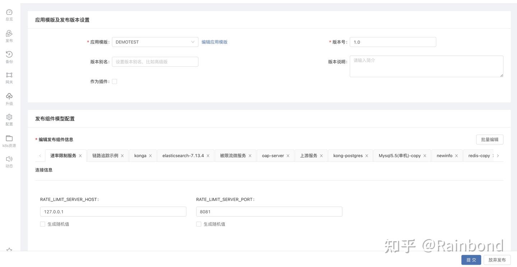Open the 网关 gateway sidebar icon
The width and height of the screenshot is (517, 267).
click(9, 75)
